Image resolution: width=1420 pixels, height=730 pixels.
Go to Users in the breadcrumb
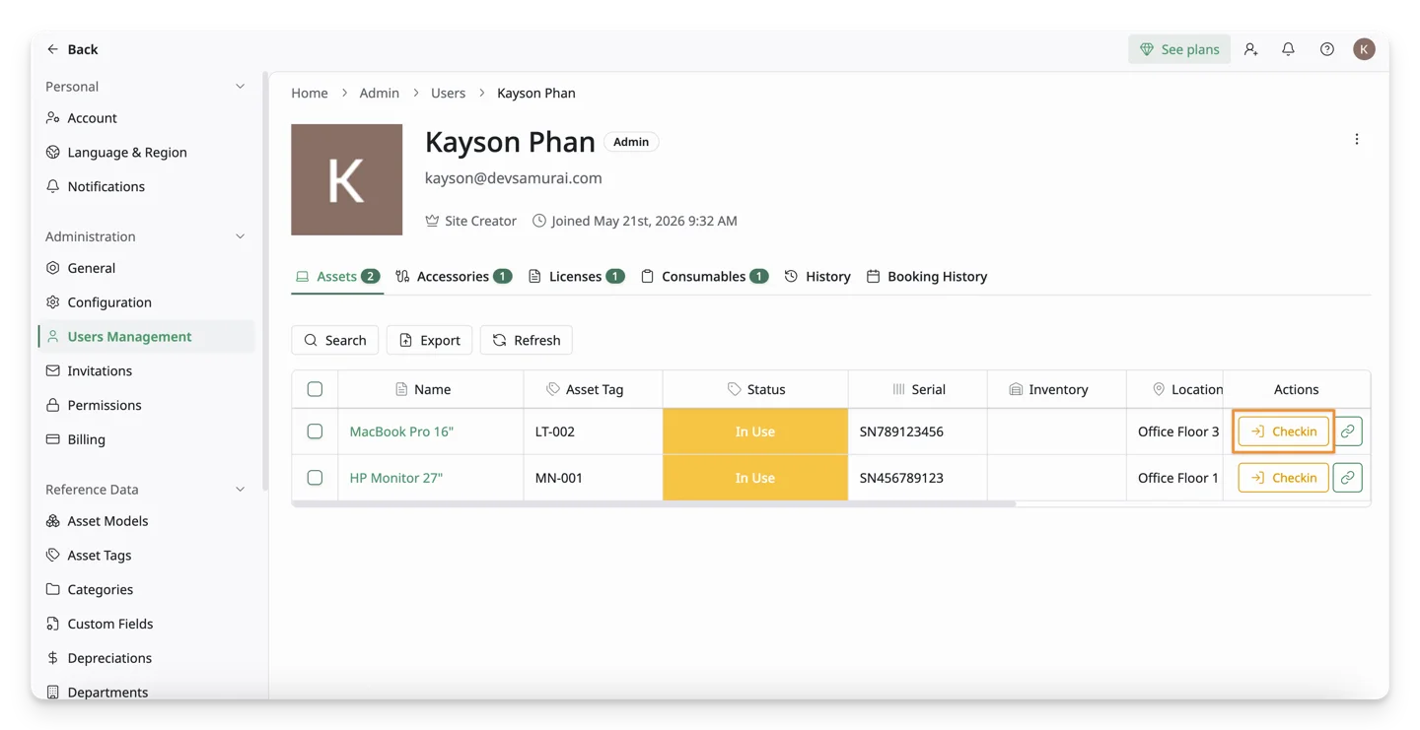coord(448,93)
